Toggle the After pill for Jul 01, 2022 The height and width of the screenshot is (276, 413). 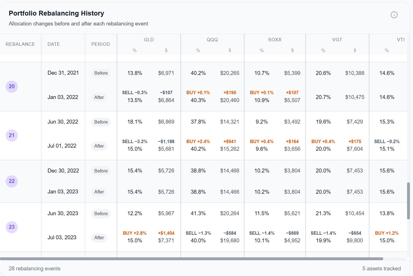point(99,146)
